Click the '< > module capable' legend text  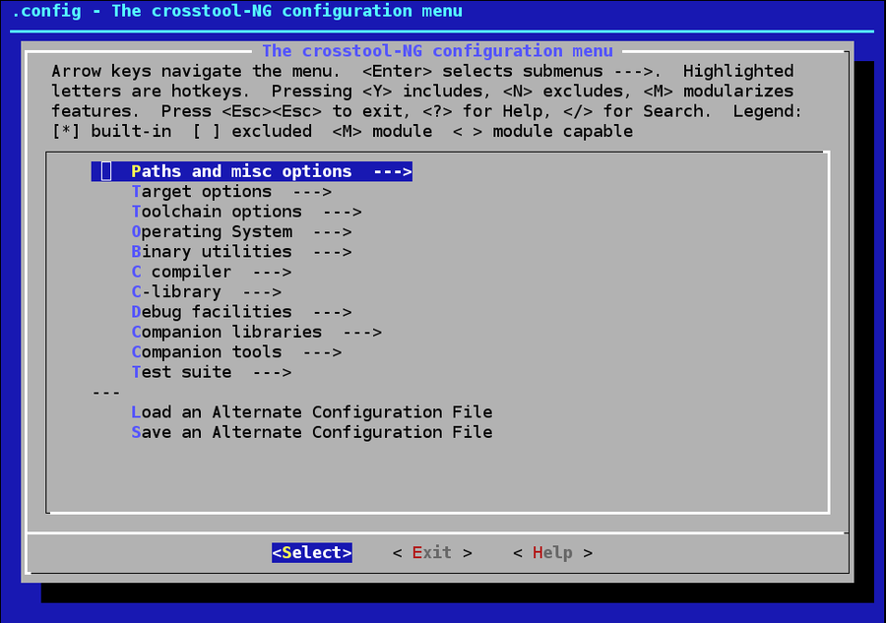click(542, 131)
